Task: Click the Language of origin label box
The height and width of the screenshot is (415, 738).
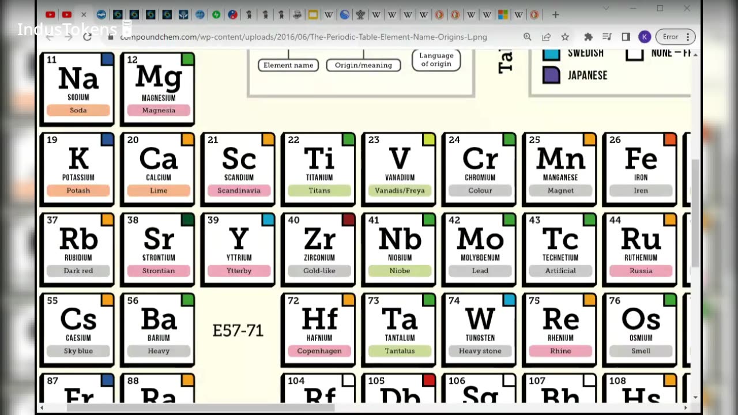Action: (x=436, y=60)
